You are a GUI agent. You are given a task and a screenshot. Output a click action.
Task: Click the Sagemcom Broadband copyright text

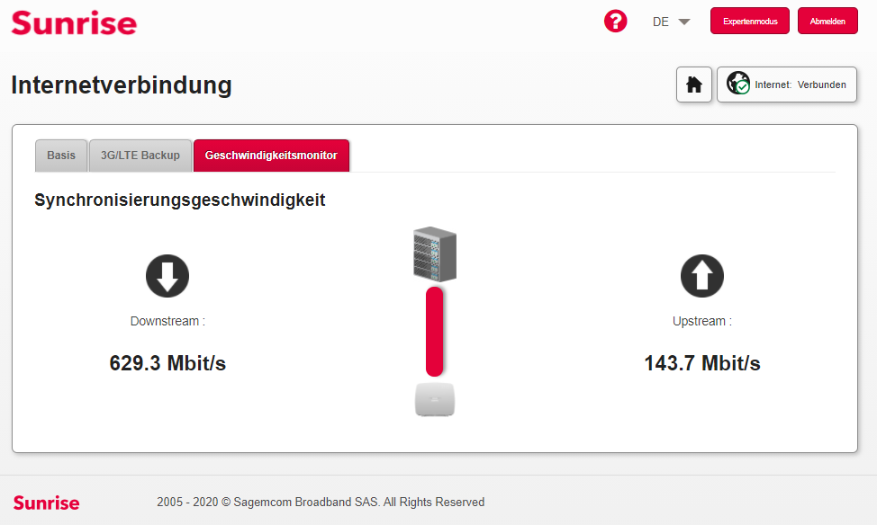[x=321, y=503]
